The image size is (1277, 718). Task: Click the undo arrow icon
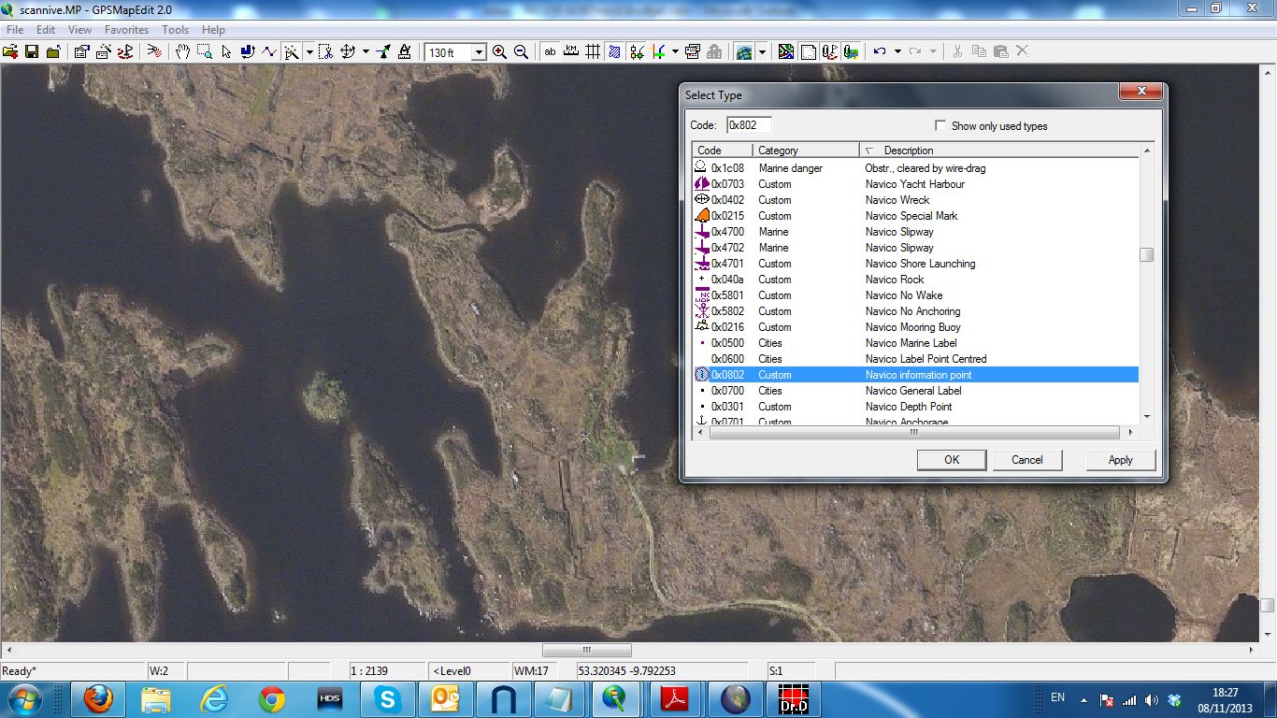click(880, 51)
